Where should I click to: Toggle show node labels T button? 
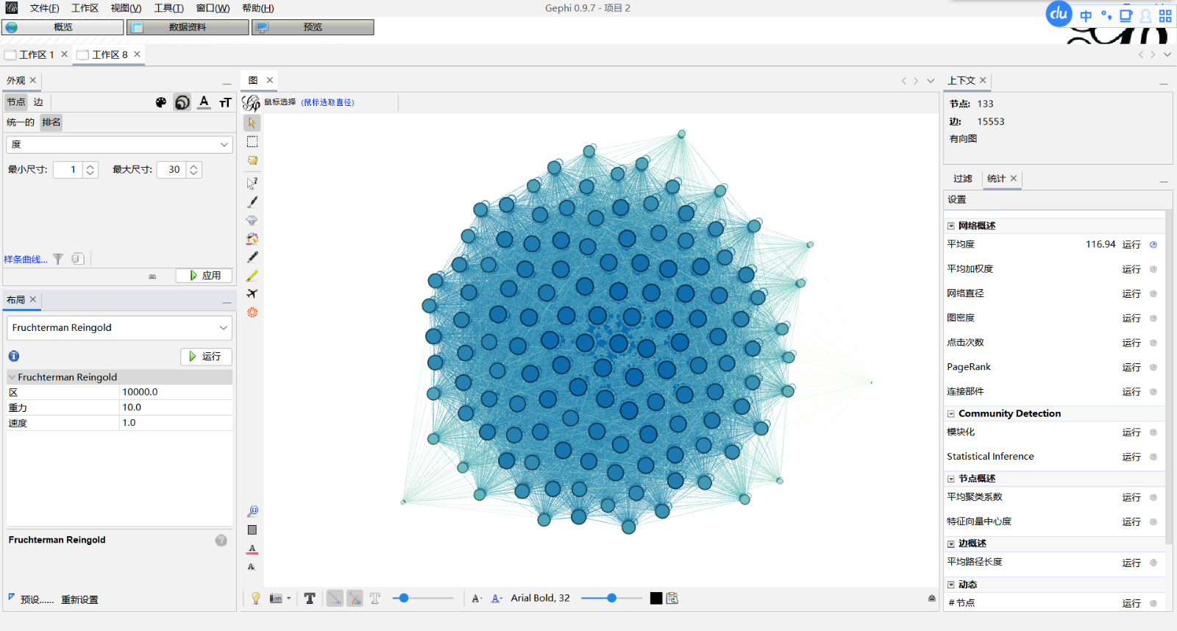pos(310,598)
